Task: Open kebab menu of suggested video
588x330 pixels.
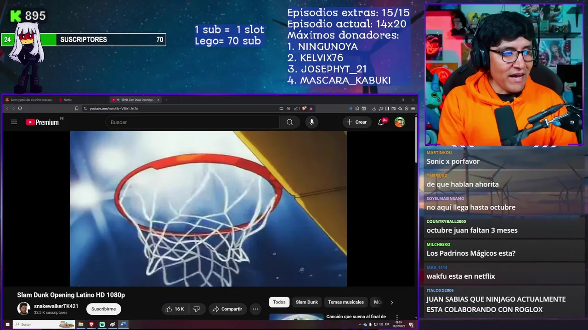Action: tap(397, 317)
